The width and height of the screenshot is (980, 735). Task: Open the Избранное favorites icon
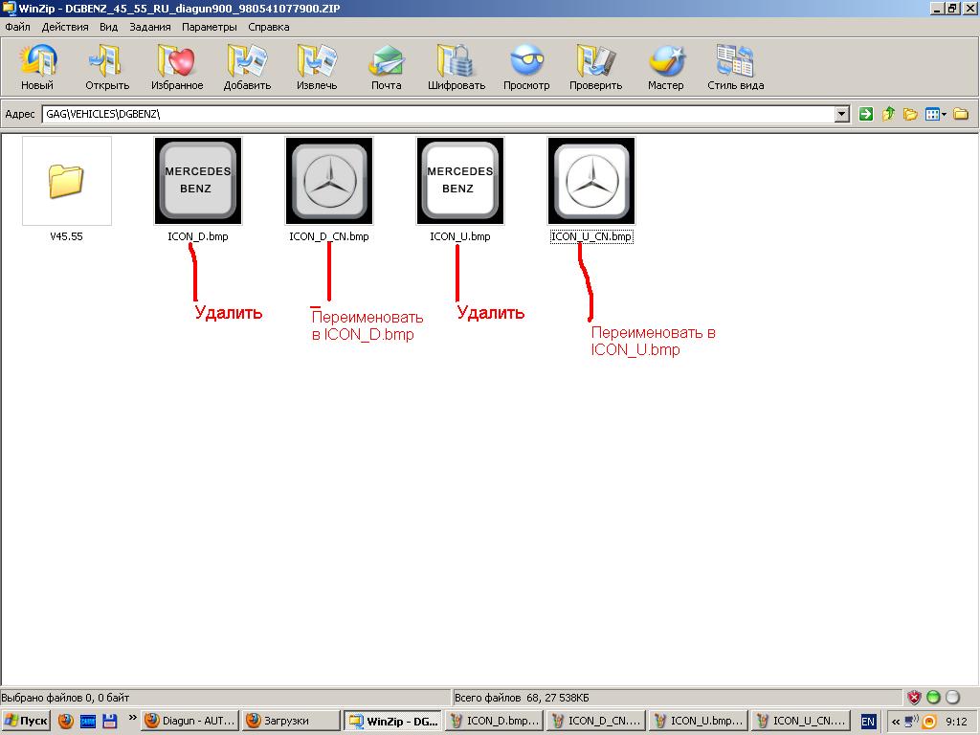(x=177, y=68)
